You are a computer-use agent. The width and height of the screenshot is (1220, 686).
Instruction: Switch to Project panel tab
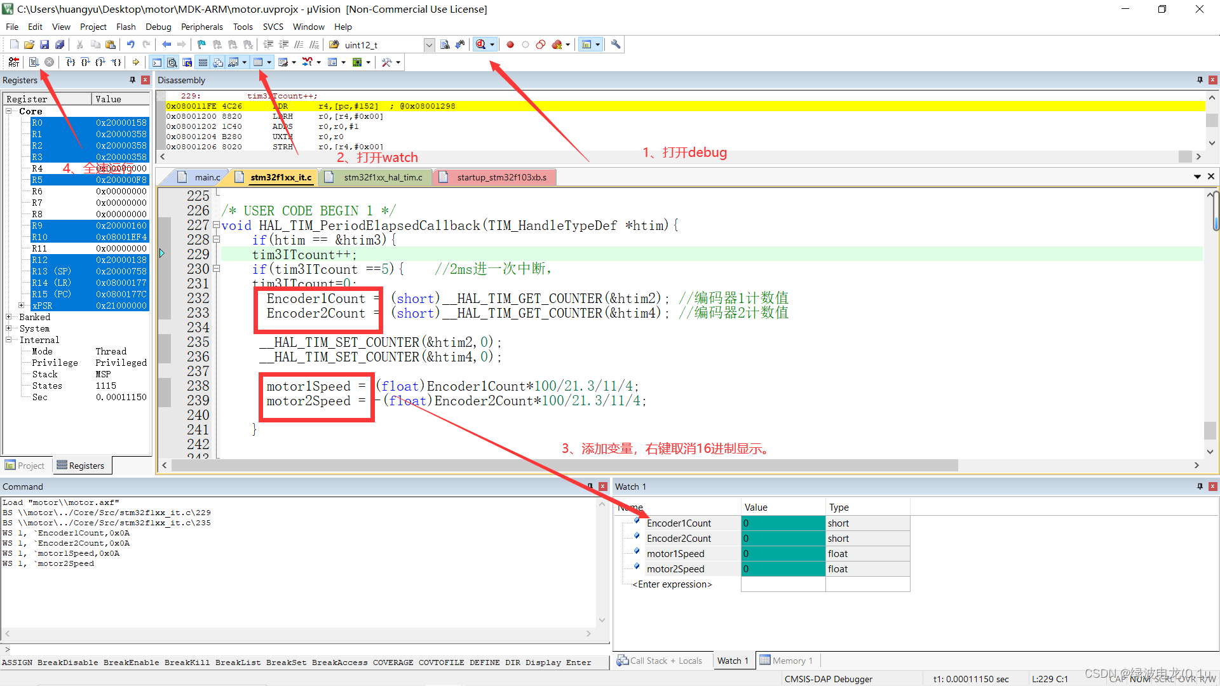click(25, 466)
